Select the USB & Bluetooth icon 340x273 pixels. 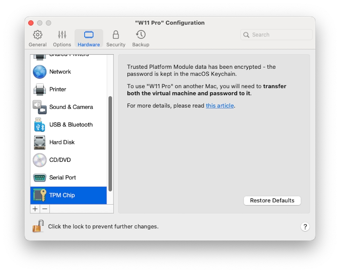click(40, 125)
